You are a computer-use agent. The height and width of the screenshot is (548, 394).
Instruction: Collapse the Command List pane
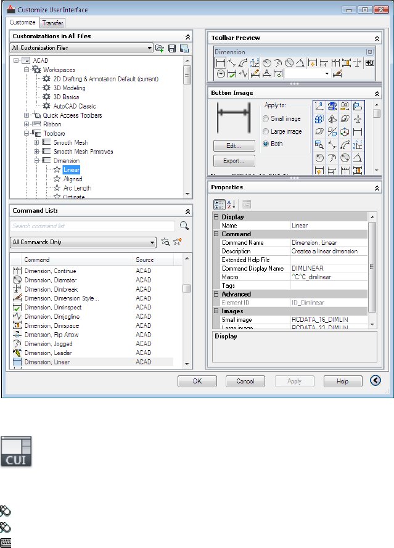tap(187, 211)
